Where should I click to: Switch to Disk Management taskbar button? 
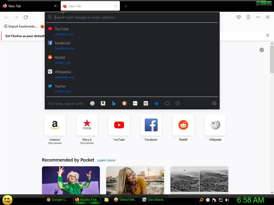pyautogui.click(x=154, y=200)
